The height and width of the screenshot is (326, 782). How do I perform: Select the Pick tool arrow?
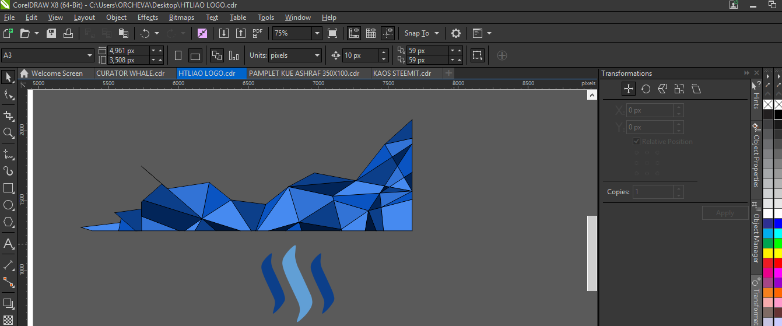coord(8,77)
